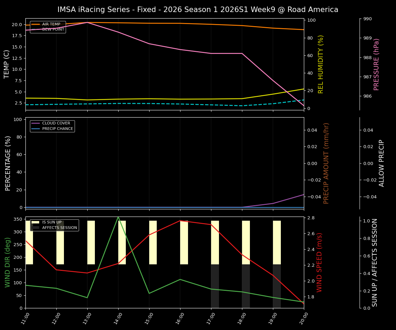Select the chart title mentioning Road America

point(198,9)
